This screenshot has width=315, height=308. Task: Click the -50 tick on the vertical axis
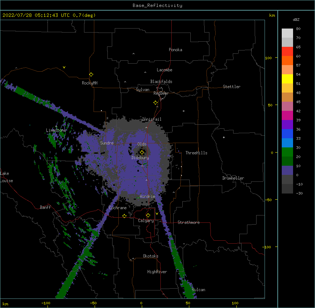(268, 200)
